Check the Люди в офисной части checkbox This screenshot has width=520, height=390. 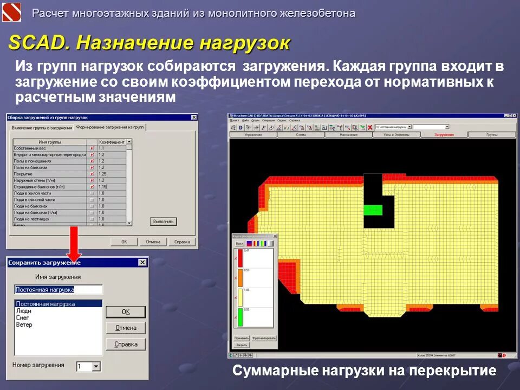click(x=92, y=200)
